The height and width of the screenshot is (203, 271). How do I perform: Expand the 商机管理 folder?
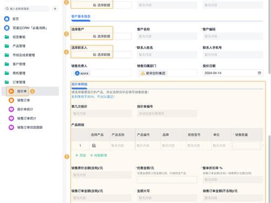(x=7, y=73)
